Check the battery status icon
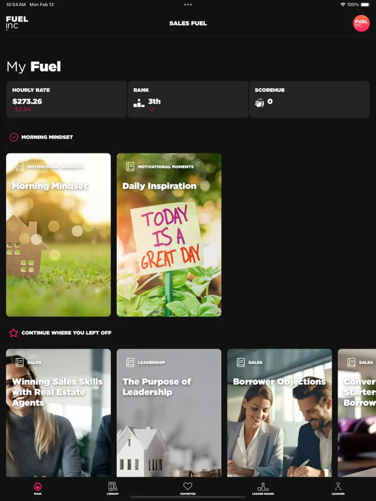Image resolution: width=376 pixels, height=501 pixels. (x=365, y=5)
